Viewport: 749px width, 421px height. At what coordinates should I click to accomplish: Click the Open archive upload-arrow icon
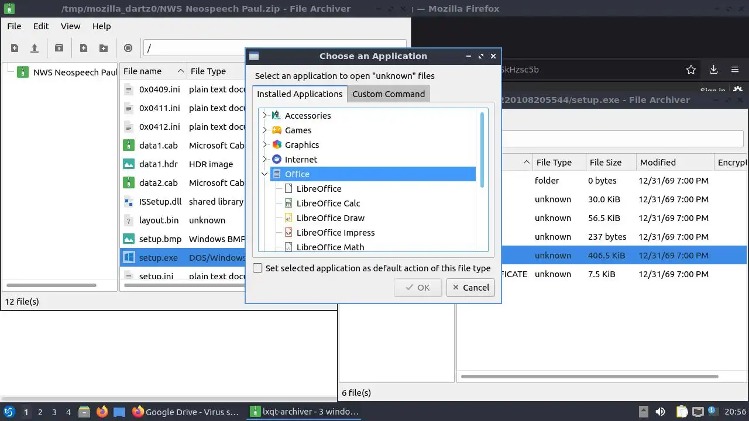(x=35, y=48)
